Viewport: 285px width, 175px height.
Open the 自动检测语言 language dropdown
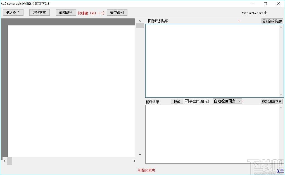click(227, 101)
